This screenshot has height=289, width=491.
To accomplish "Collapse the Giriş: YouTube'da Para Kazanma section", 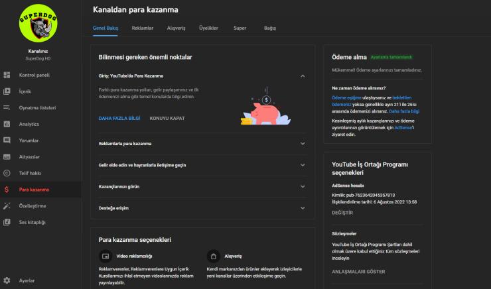I will click(303, 76).
